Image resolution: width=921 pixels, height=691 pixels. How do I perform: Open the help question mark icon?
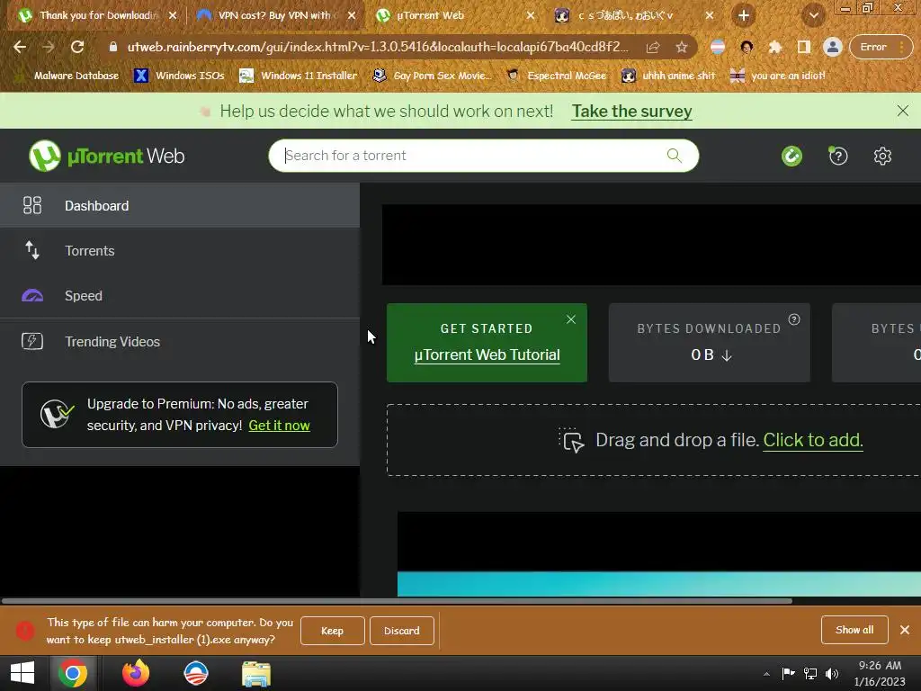[838, 156]
